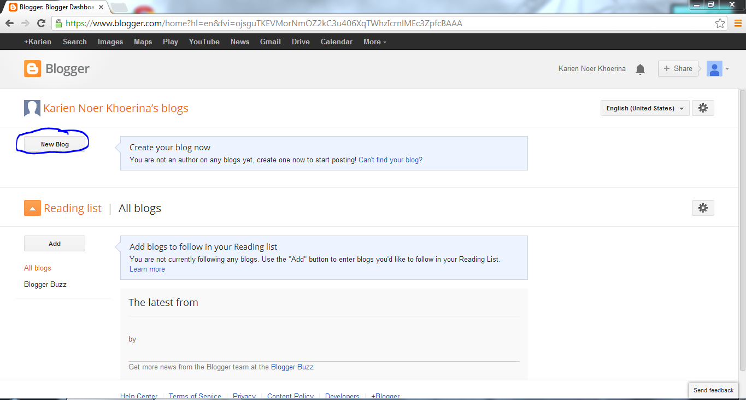Screen dimensions: 746x400
Task: Bookmark this page with the star icon
Action: (720, 23)
